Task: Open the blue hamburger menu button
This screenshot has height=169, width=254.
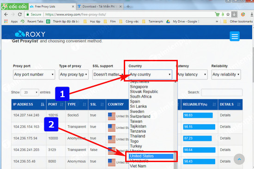Action: tap(235, 36)
